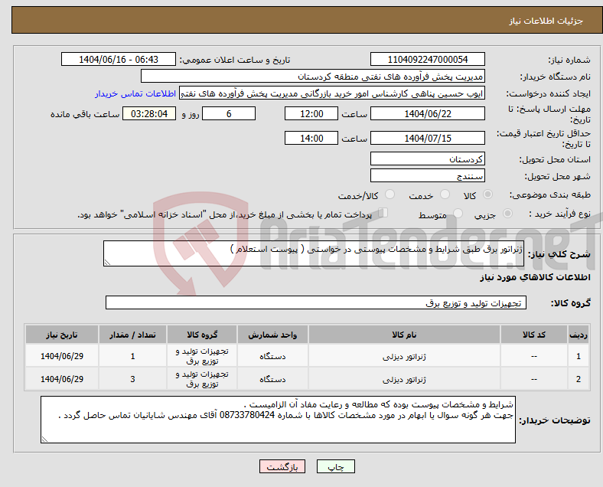Click the remaining days field 6

point(229,114)
